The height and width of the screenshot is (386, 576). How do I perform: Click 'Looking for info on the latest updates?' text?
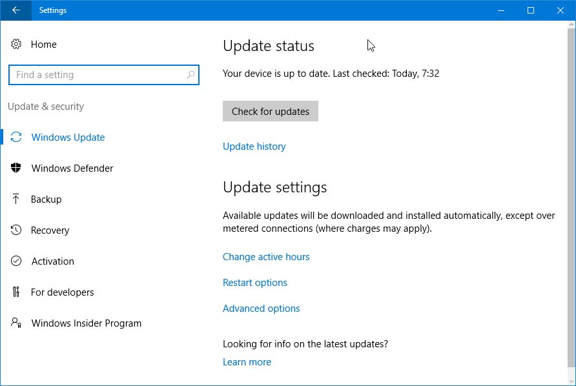click(305, 344)
